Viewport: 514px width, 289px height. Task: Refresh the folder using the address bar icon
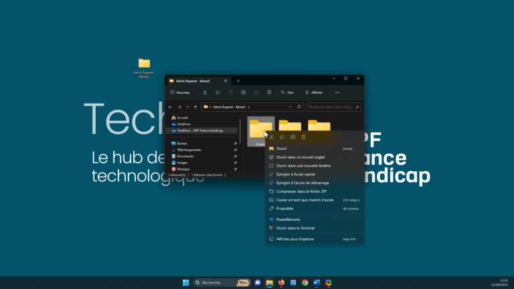pos(299,107)
